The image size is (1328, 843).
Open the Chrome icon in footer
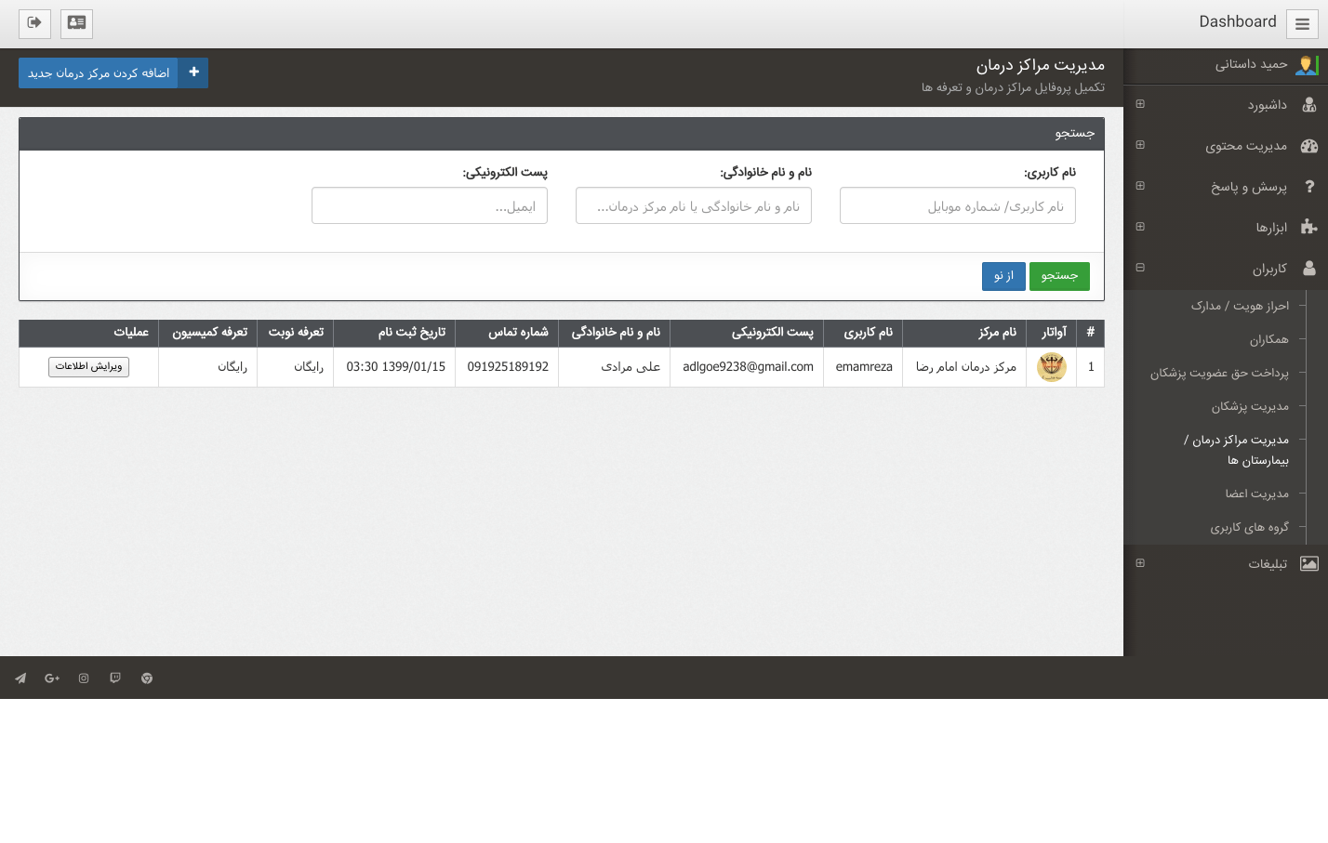147,678
